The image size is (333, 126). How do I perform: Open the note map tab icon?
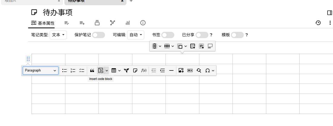pyautogui.click(x=112, y=23)
